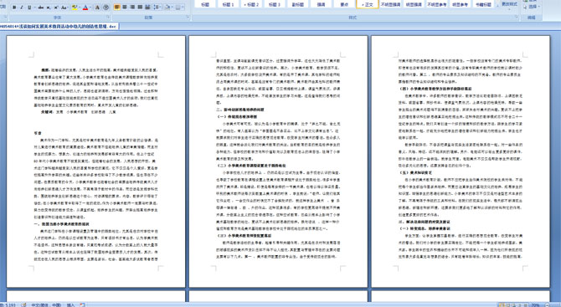Viewport: 561px width, 307px height.
Task: Switch to the open .doc document tab
Action: pyautogui.click(x=59, y=26)
